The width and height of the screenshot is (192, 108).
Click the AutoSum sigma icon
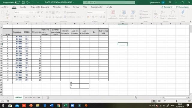155,11
